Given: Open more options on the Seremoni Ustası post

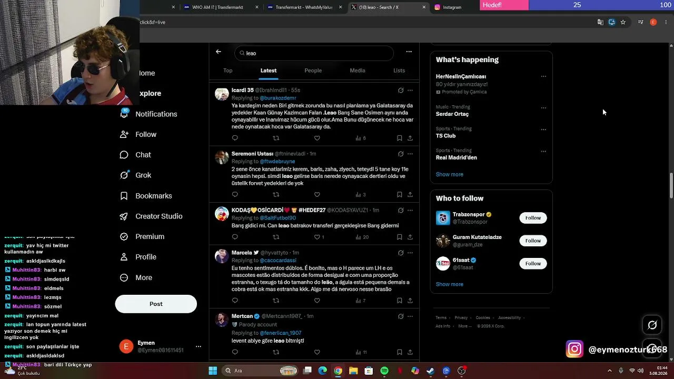Looking at the screenshot, I should (410, 154).
